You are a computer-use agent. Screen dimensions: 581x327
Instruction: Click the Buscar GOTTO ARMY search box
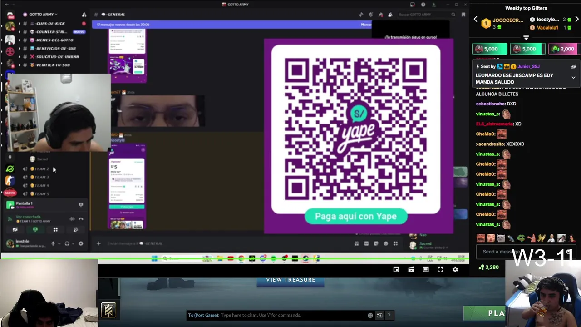click(427, 15)
